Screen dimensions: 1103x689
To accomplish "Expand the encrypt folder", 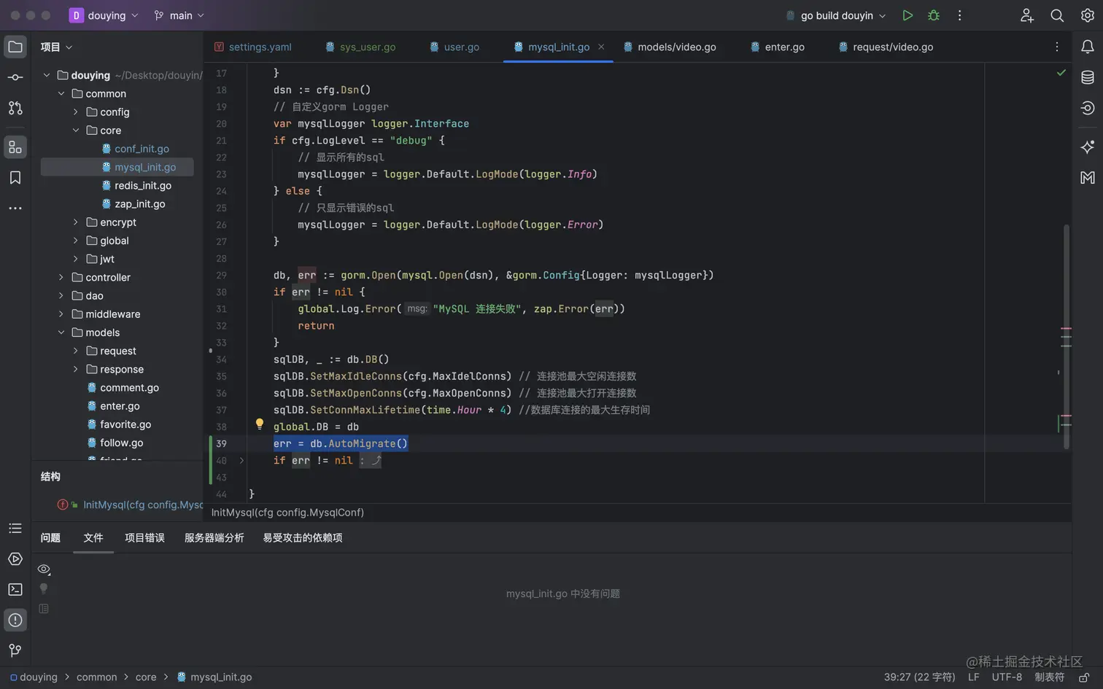I will (76, 222).
